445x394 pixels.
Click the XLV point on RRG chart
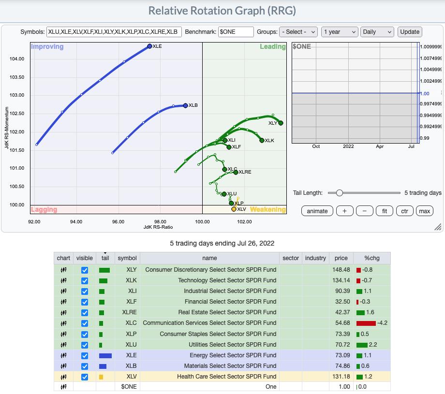(234, 209)
